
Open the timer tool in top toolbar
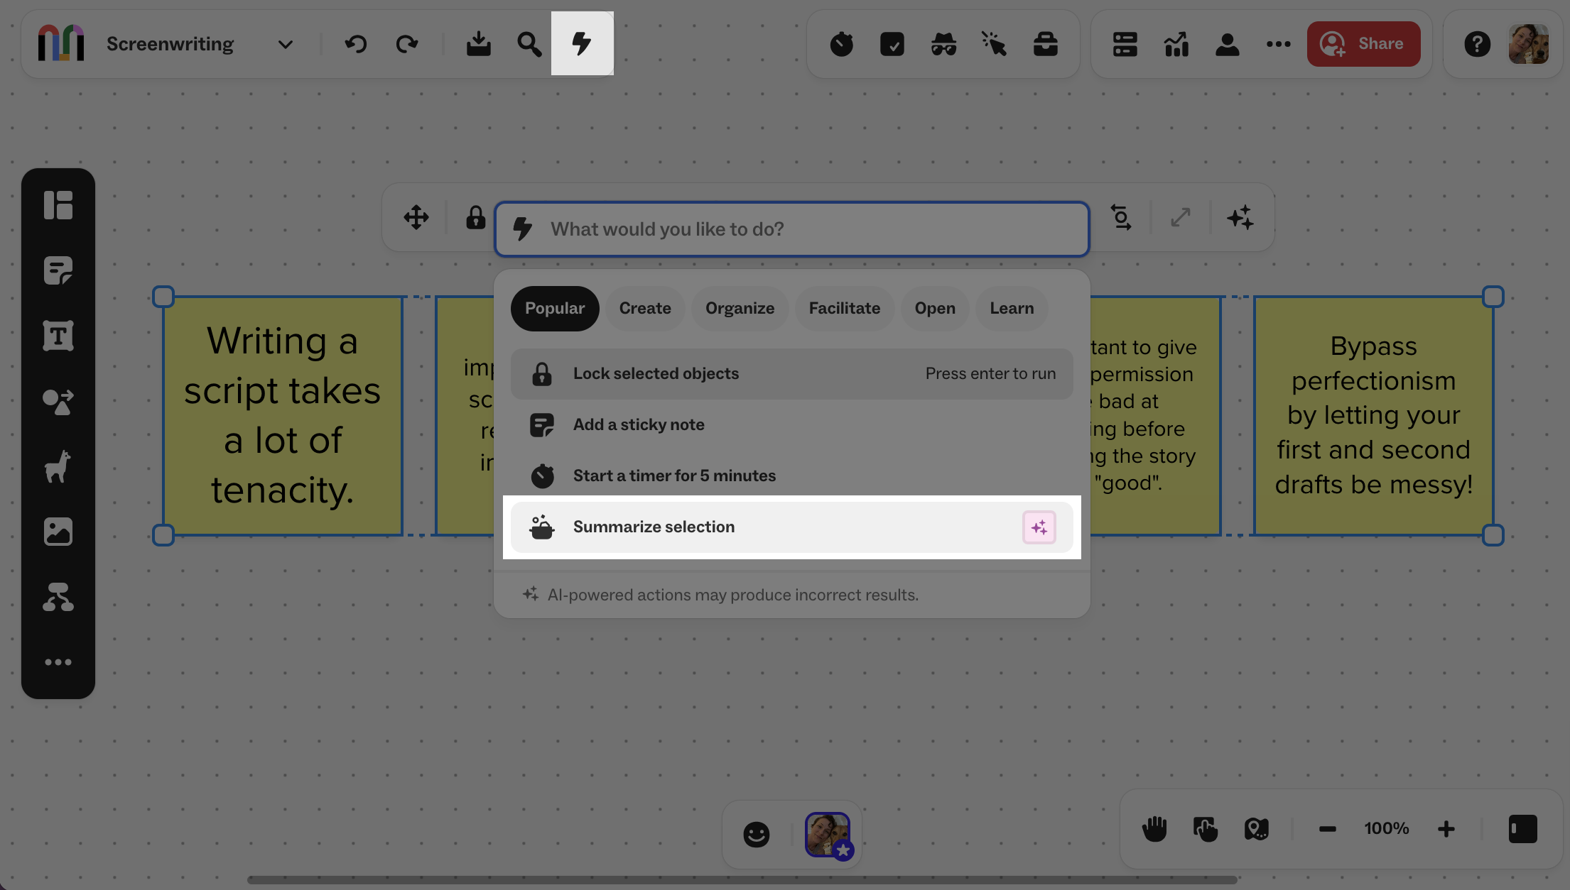[841, 44]
